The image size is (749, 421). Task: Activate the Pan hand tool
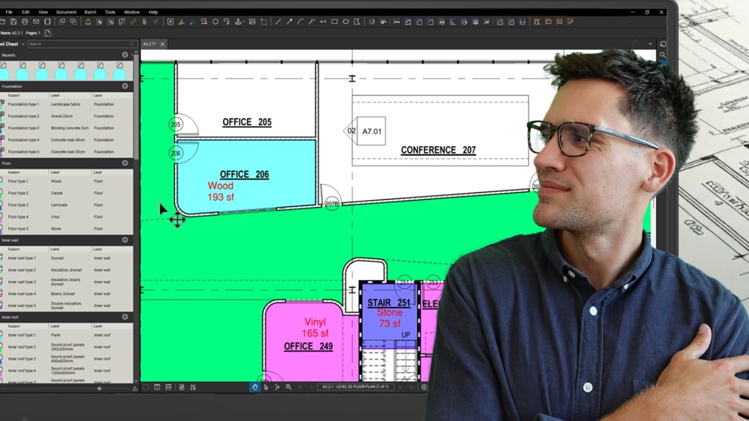point(255,387)
